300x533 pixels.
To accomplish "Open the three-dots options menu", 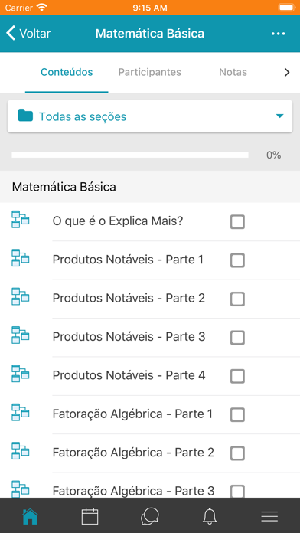I will (279, 34).
